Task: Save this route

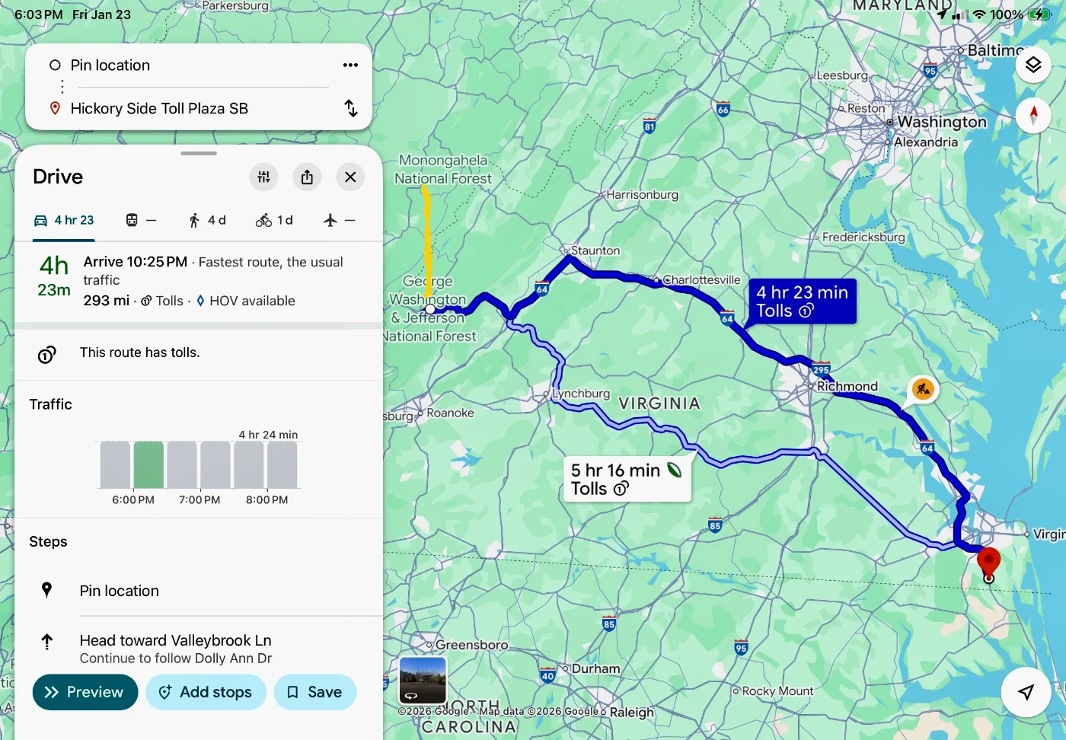Action: click(314, 692)
